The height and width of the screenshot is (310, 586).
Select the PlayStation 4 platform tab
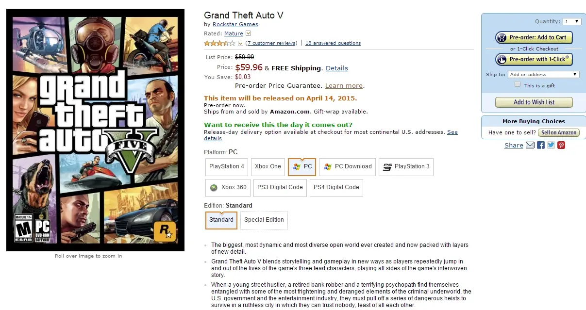click(x=227, y=166)
